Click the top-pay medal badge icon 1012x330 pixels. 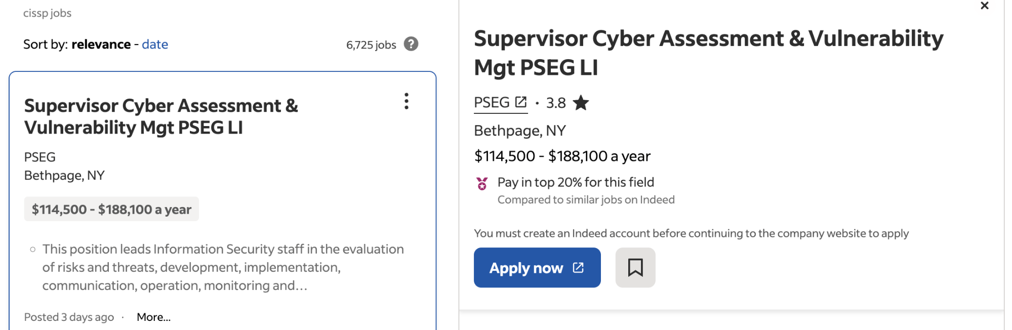pos(482,183)
